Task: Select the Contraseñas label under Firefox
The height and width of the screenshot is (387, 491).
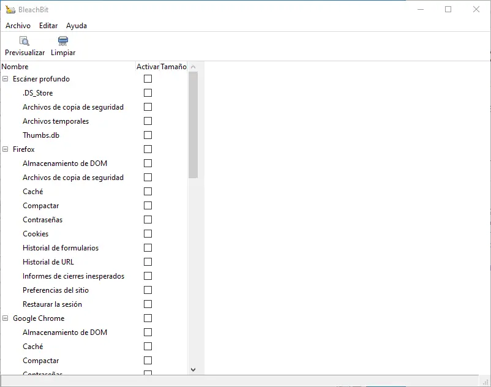Action: point(42,220)
